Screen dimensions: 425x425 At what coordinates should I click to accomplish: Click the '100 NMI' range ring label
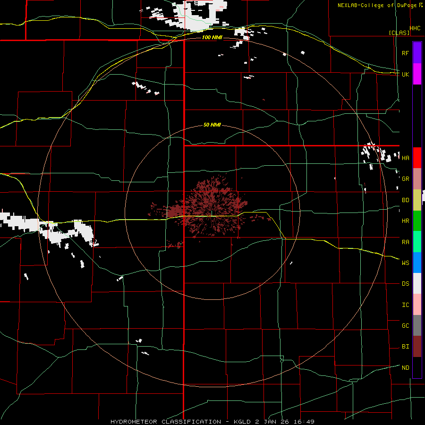212,37
